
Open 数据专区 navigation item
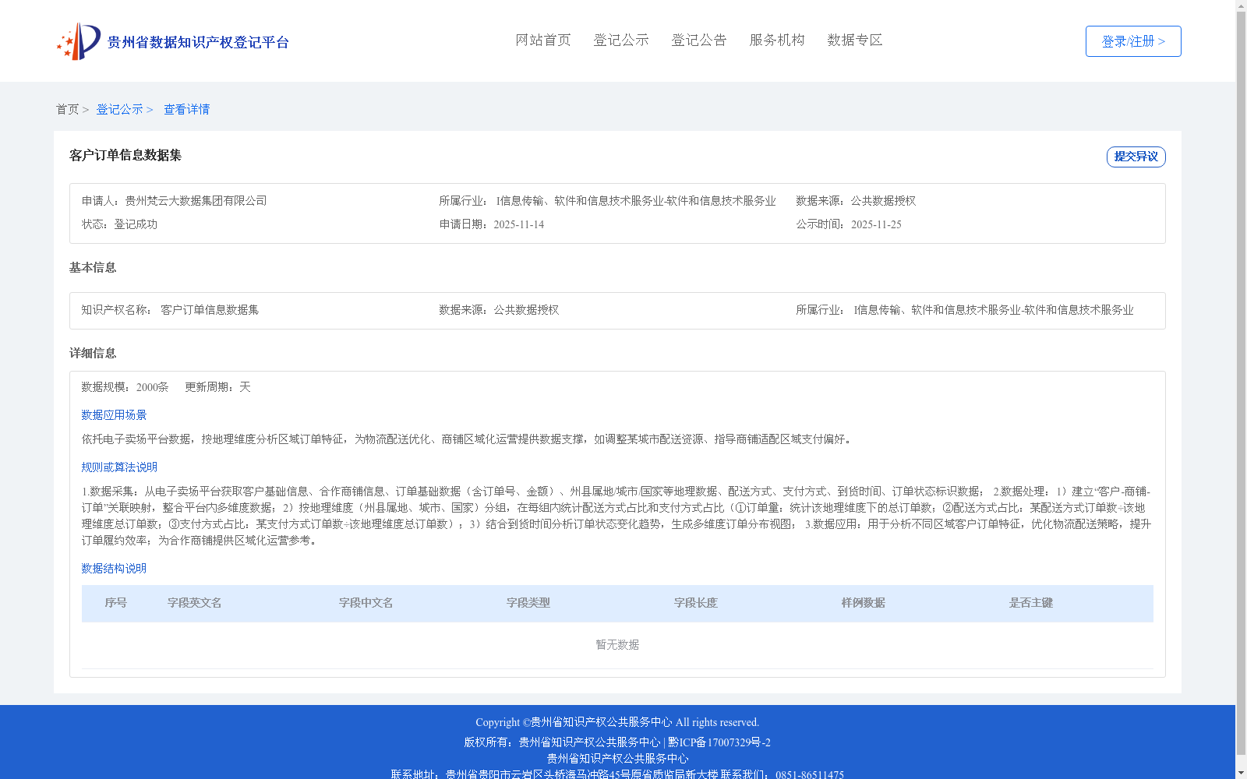(855, 40)
